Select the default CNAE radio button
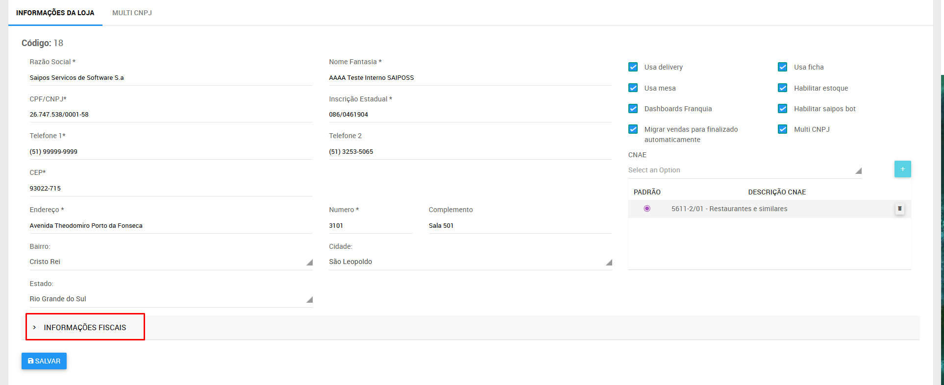 pos(647,209)
